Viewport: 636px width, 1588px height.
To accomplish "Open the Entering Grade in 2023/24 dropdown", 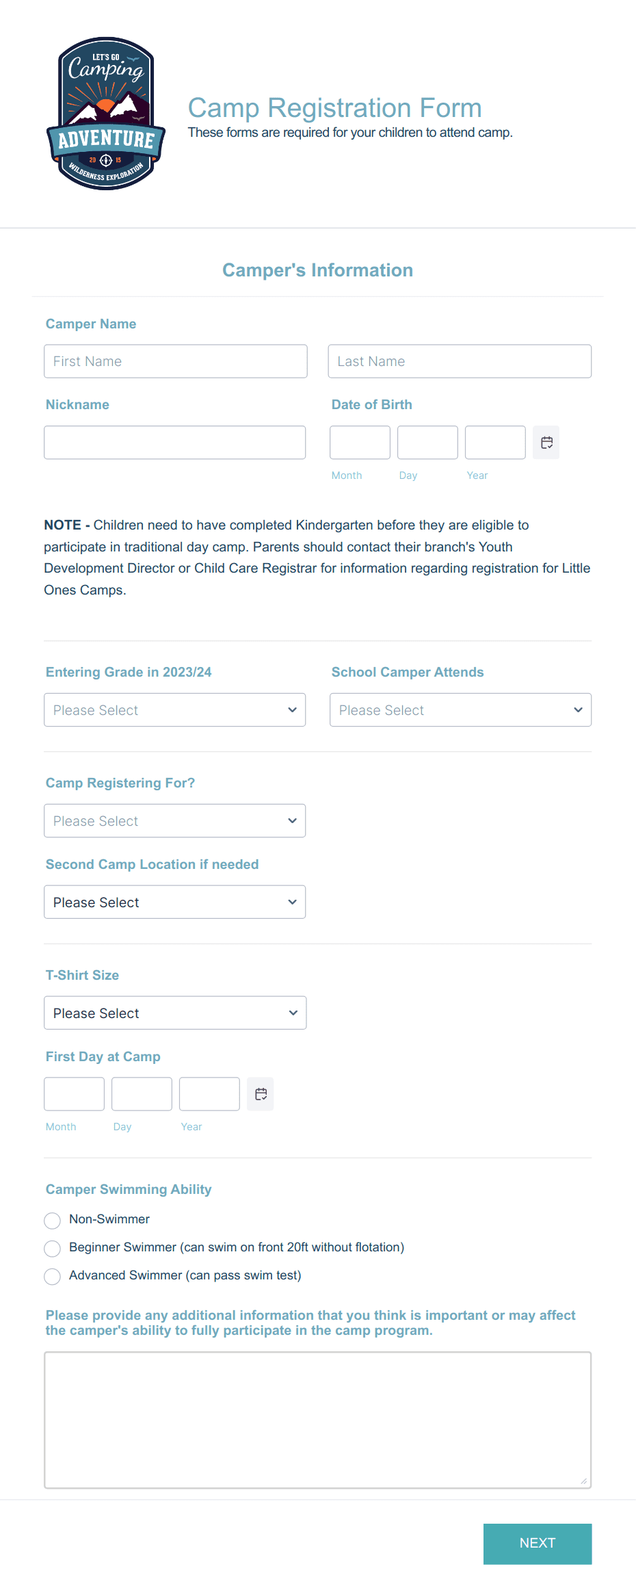I will [x=174, y=710].
